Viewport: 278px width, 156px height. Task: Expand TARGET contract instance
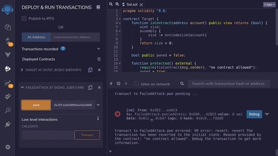click(x=22, y=70)
